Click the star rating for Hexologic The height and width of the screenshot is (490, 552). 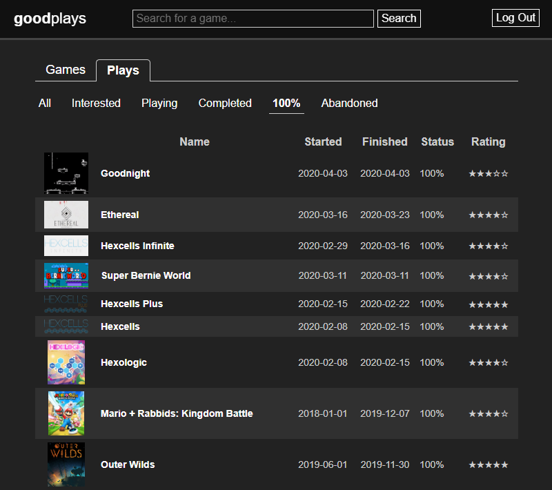pyautogui.click(x=489, y=362)
